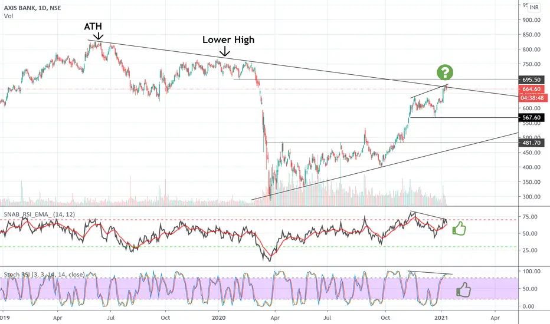This screenshot has width=550, height=324.
Task: Click the 481.70 price label
Action: (x=531, y=143)
